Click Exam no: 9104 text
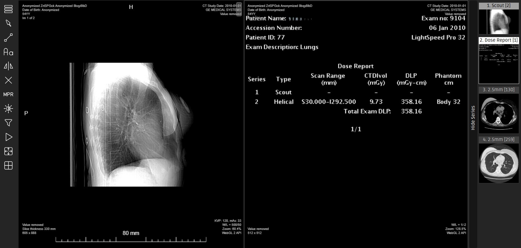Screen dimensions: 521x248 point(443,18)
